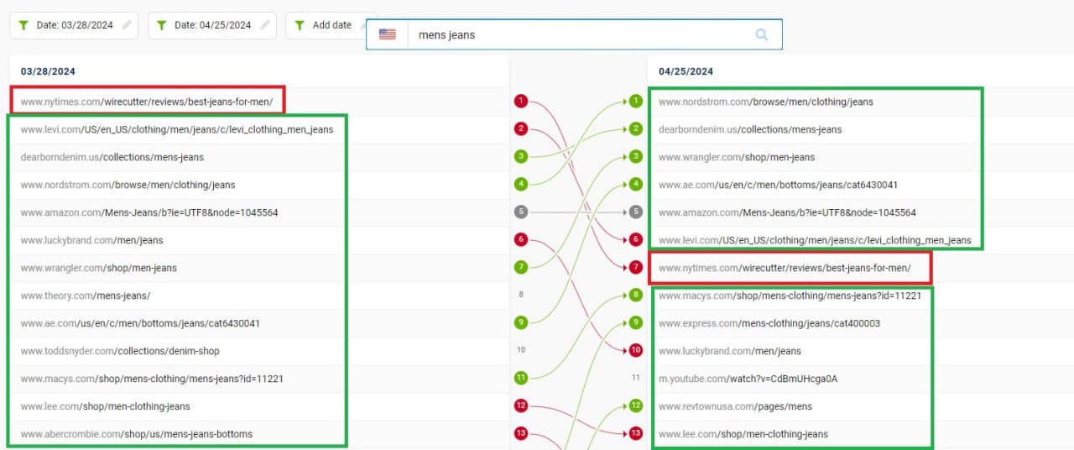This screenshot has width=1074, height=450.
Task: Select green rank 8 marker in the 04/25/2024 column
Action: [x=636, y=296]
